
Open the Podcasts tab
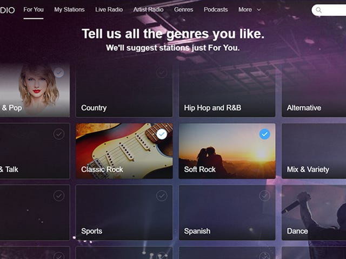pyautogui.click(x=216, y=10)
